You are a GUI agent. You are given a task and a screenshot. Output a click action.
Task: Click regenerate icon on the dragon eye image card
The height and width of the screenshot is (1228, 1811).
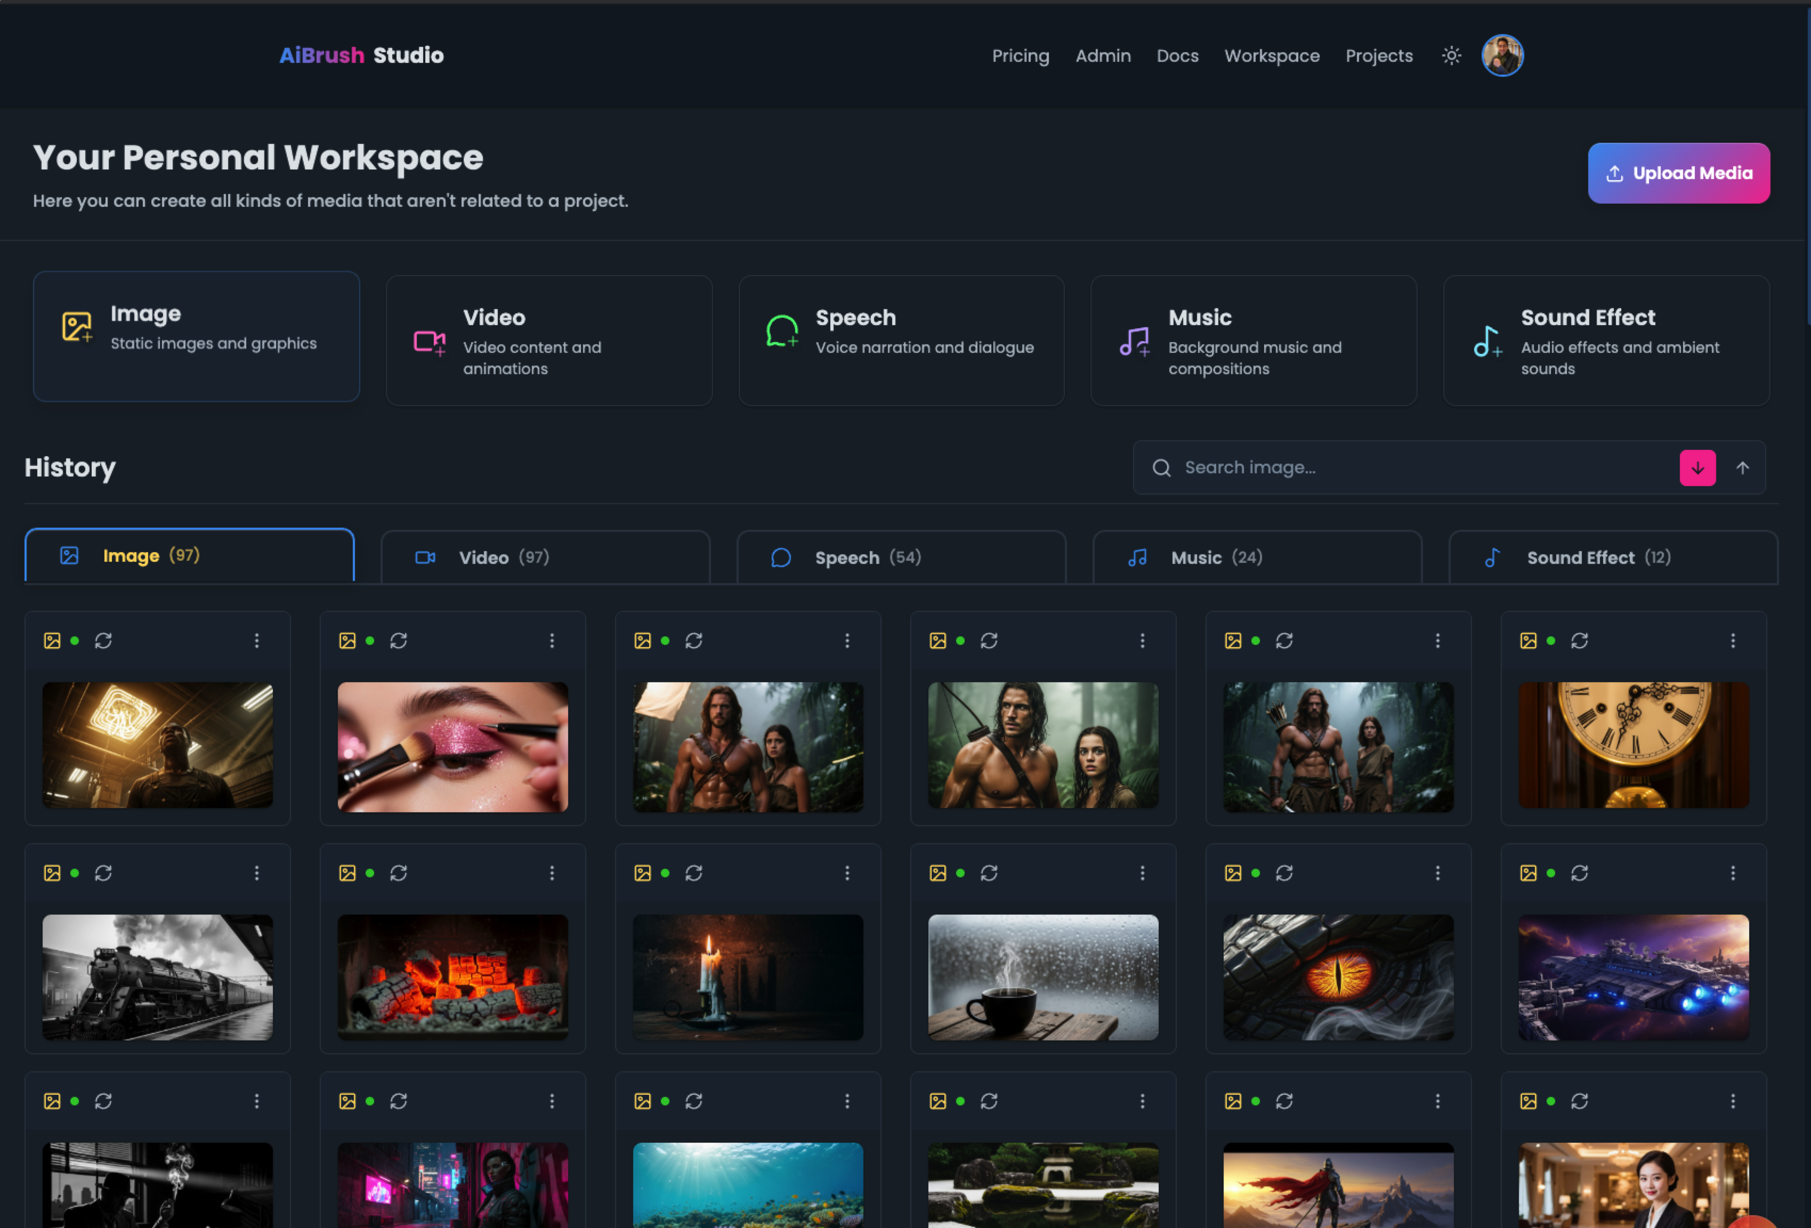pyautogui.click(x=1284, y=872)
